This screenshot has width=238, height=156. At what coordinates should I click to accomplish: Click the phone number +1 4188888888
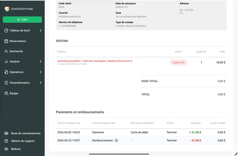(67, 26)
